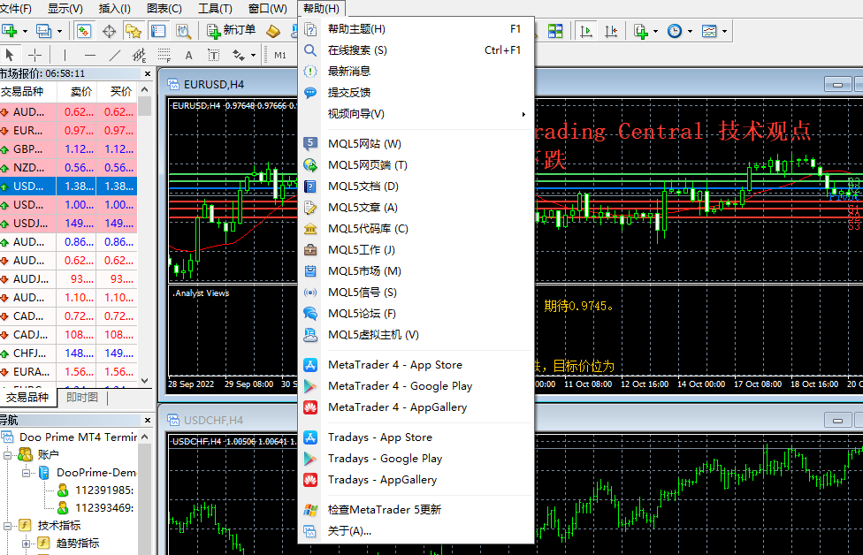The image size is (863, 555).
Task: Expand the 趋势指标 tree node
Action: pos(27,543)
